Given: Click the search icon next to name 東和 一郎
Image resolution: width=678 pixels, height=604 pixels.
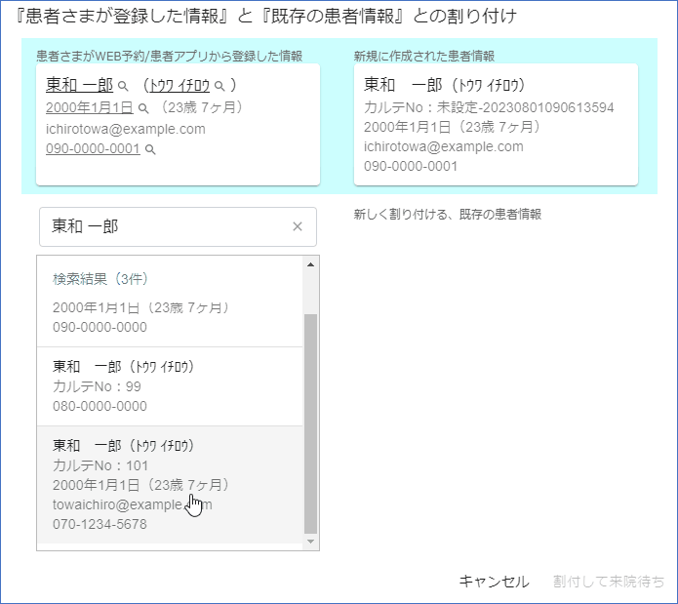Looking at the screenshot, I should pos(123,87).
